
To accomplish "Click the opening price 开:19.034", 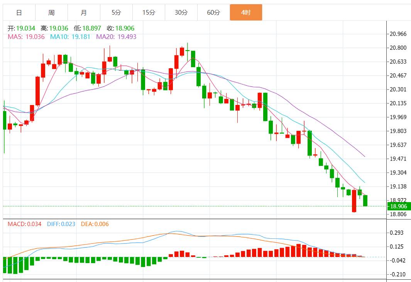I will [22, 28].
